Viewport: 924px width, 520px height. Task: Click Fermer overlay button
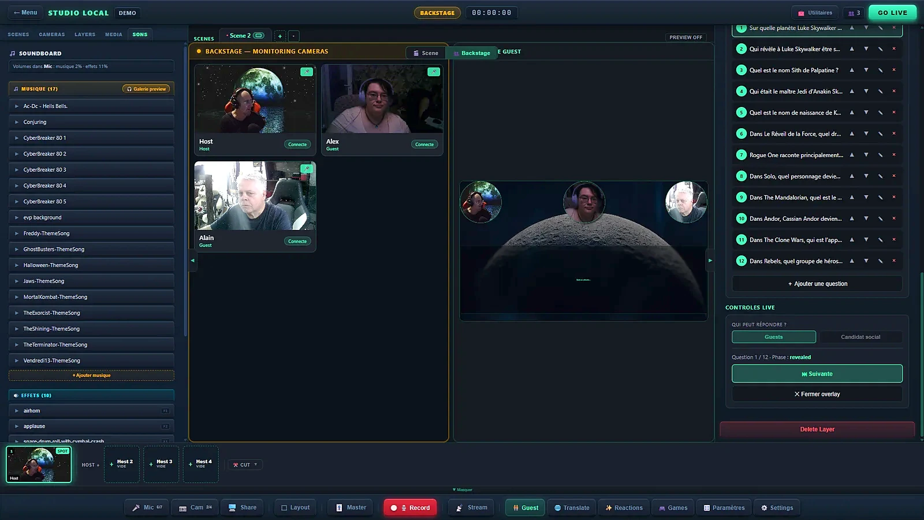pos(817,394)
